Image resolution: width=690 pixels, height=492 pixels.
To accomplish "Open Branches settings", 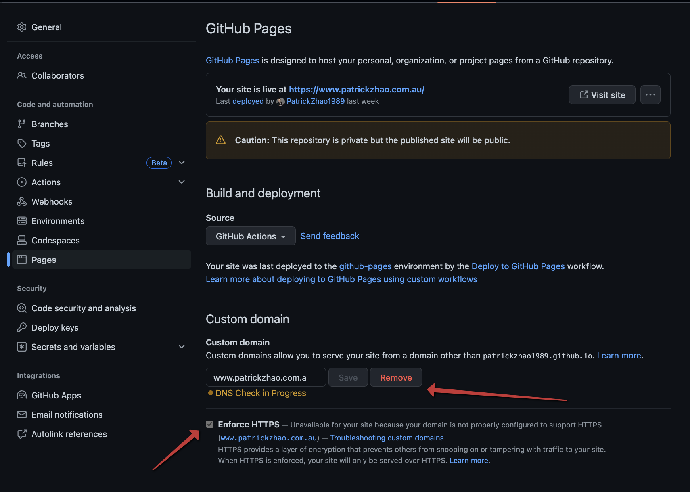I will pyautogui.click(x=102, y=124).
